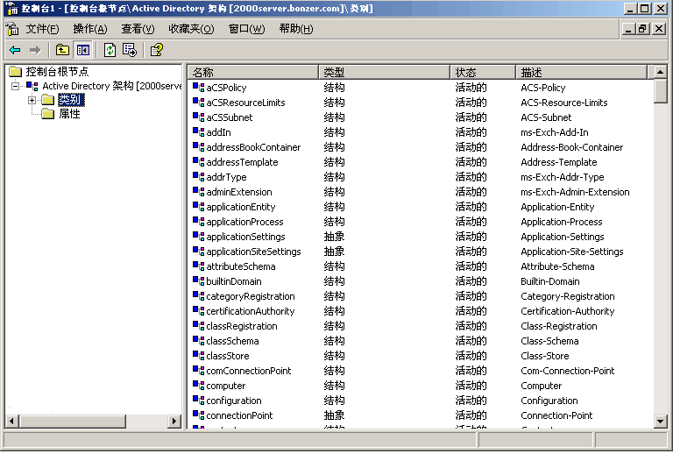This screenshot has height=454, width=673.
Task: Click the tree pane's scroll left arrow
Action: point(11,422)
